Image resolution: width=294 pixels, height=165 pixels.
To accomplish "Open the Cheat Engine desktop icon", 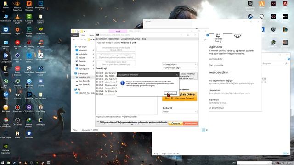I will click(6, 135).
